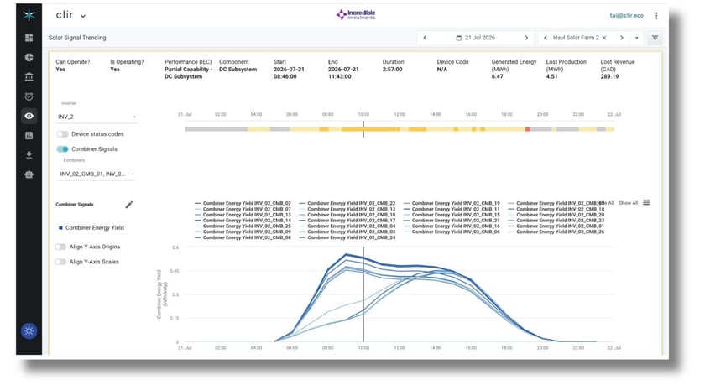Click Show All in chart legend
The height and width of the screenshot is (385, 705).
628,203
